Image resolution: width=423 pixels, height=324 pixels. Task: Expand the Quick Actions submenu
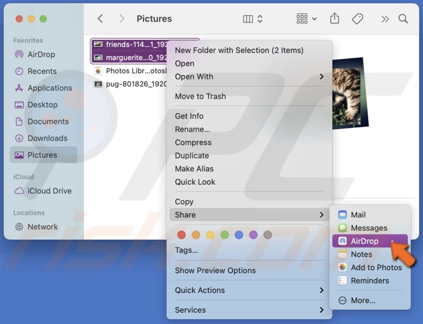point(249,290)
